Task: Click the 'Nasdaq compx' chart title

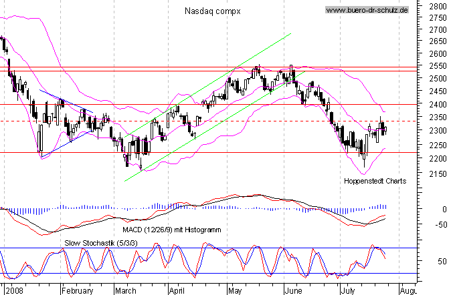Action: pyautogui.click(x=213, y=11)
